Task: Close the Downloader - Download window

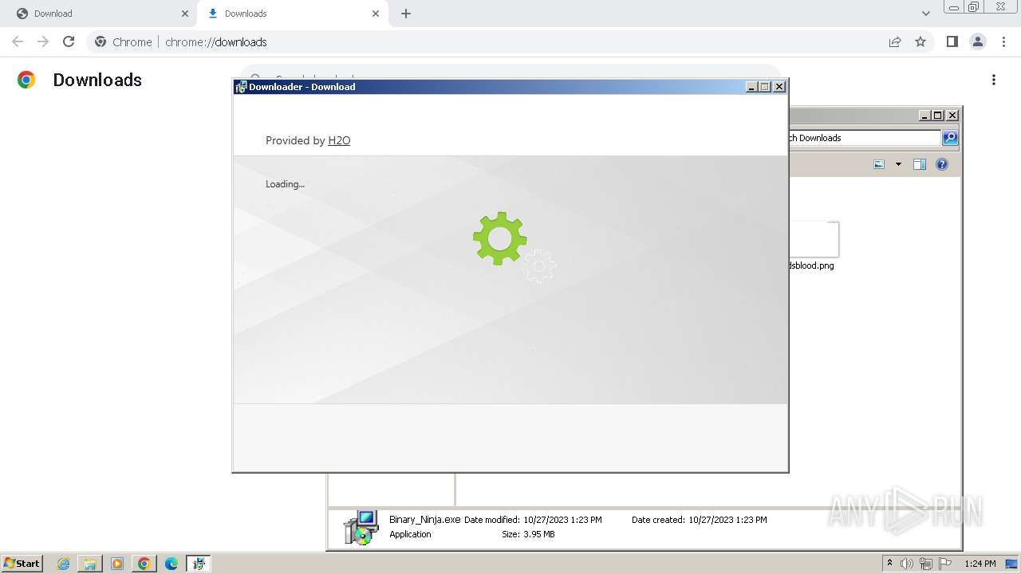Action: coord(779,87)
